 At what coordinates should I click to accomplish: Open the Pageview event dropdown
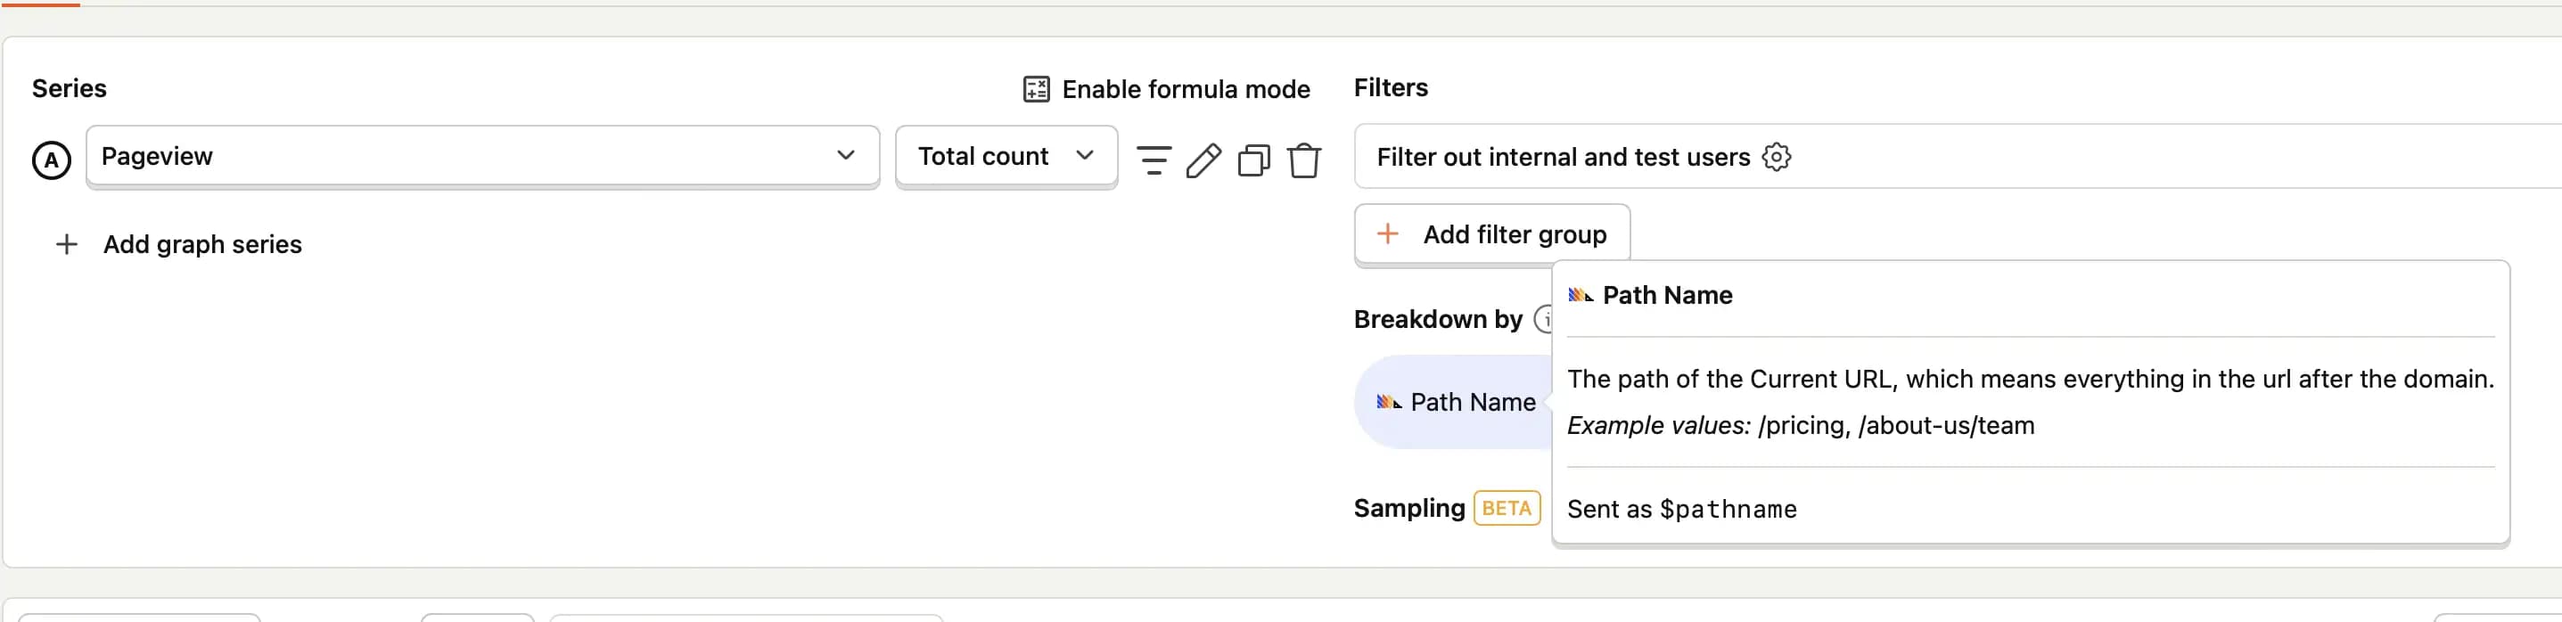point(482,156)
